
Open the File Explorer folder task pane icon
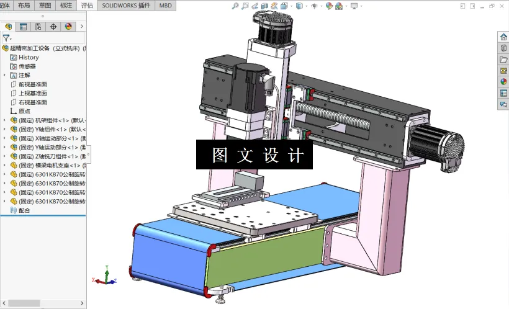(x=503, y=60)
